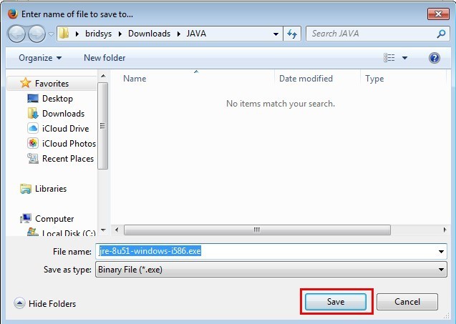Sort files by Date modified column
The width and height of the screenshot is (456, 324).
coord(306,79)
